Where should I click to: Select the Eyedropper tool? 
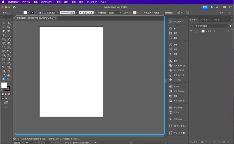9,63
